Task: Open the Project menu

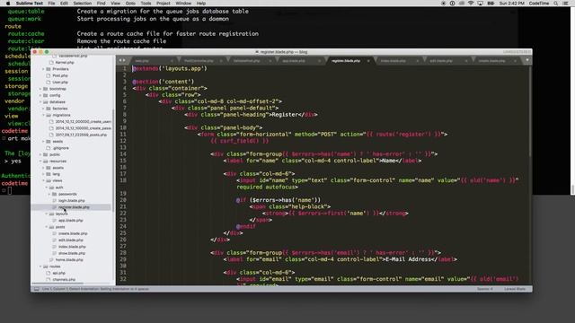Action: [164, 3]
